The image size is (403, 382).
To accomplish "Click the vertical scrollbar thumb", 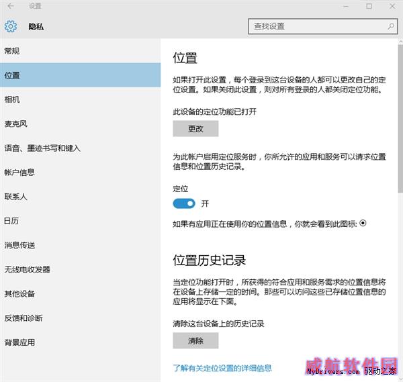I will point(400,118).
